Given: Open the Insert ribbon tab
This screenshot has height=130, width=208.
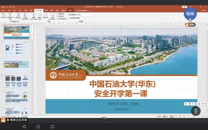Looking at the screenshot, I should [15, 10].
